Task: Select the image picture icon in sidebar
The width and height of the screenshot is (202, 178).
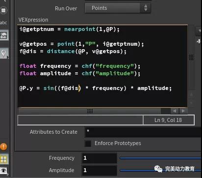Action: tap(4, 35)
